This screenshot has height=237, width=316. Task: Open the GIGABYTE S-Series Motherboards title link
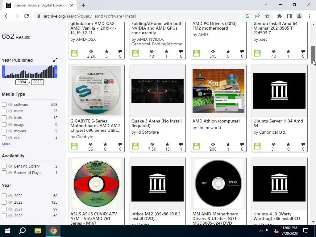pyautogui.click(x=95, y=126)
